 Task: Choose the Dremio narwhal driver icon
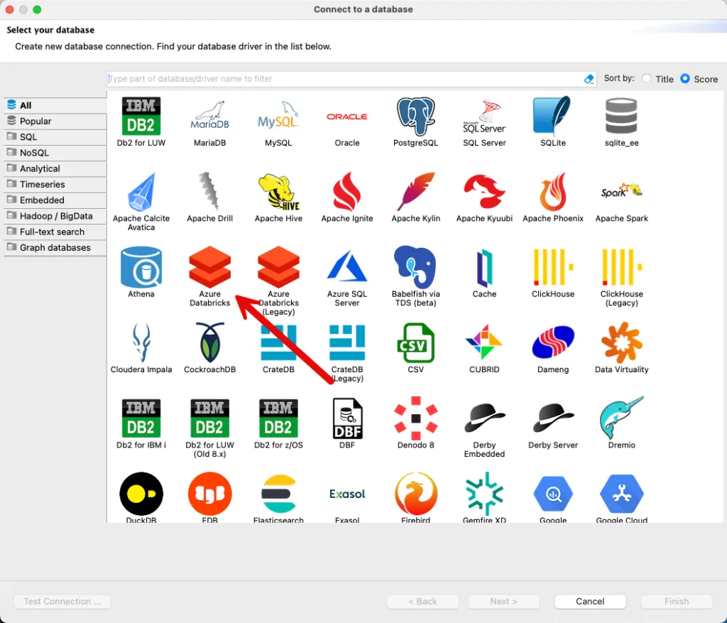[621, 418]
